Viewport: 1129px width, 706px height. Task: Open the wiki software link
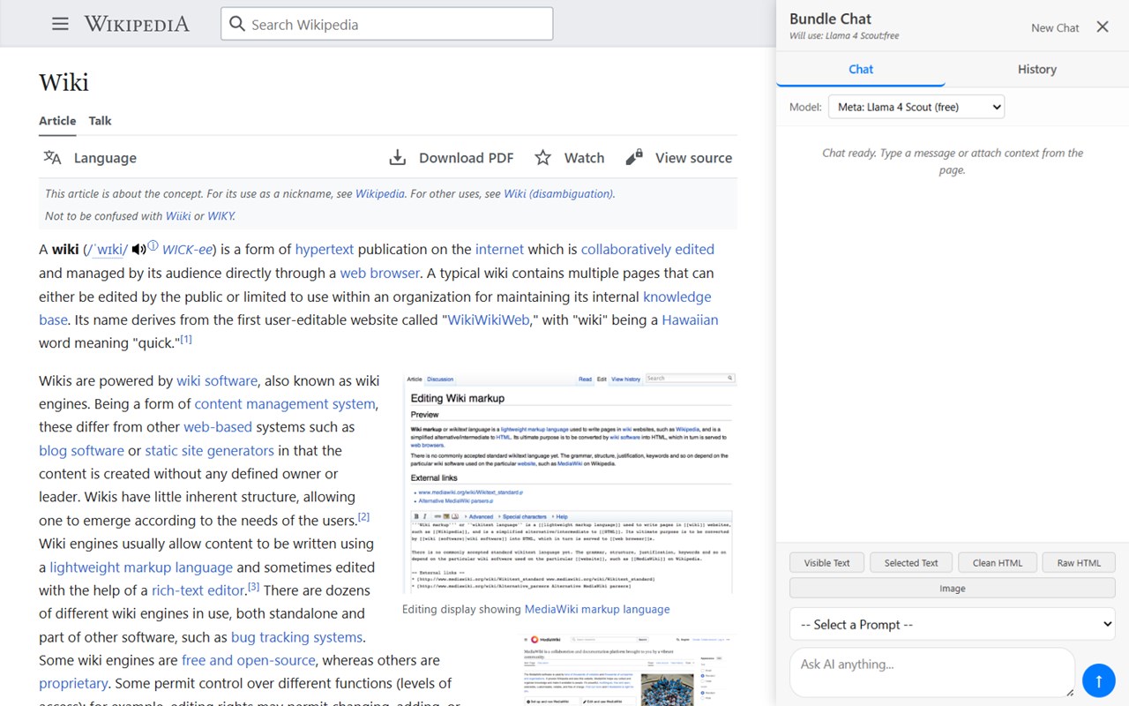[217, 380]
